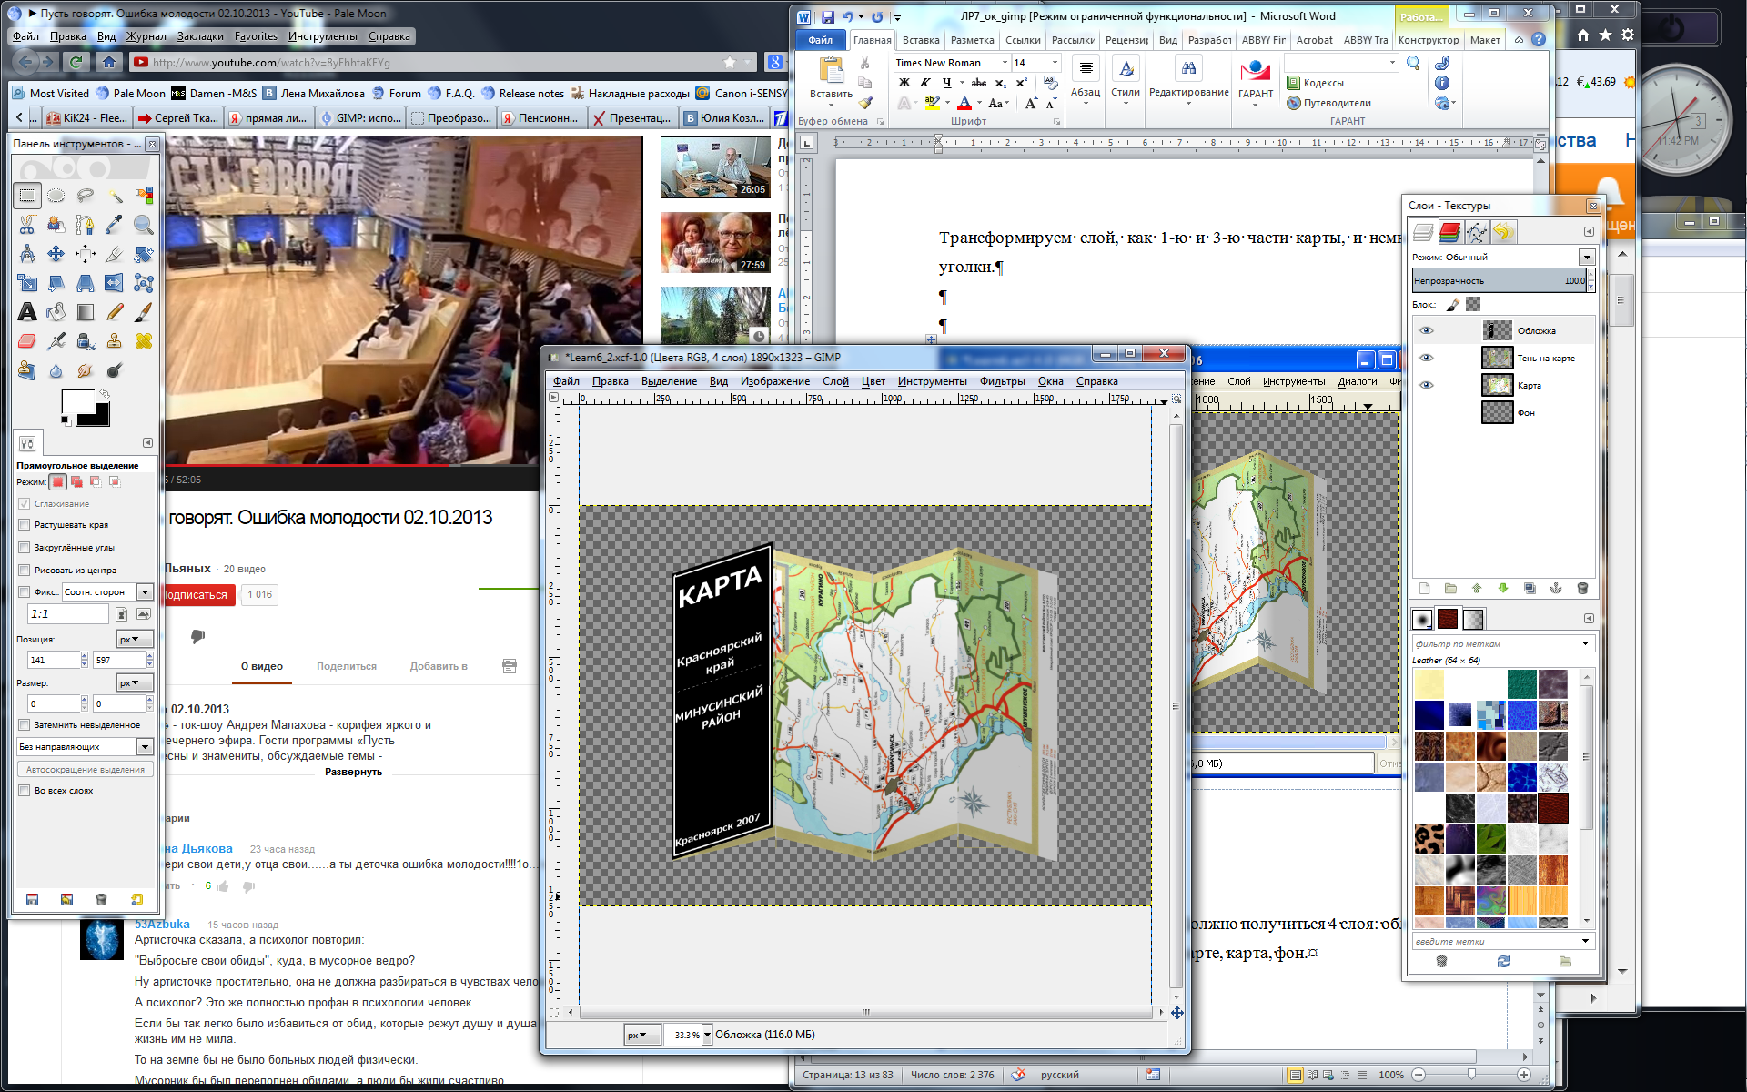Select the Zoom magnifier tool in toolbox
This screenshot has height=1092, width=1747.
click(x=144, y=224)
